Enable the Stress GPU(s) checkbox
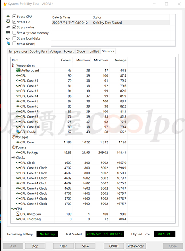The image size is (185, 251). tap(14, 44)
